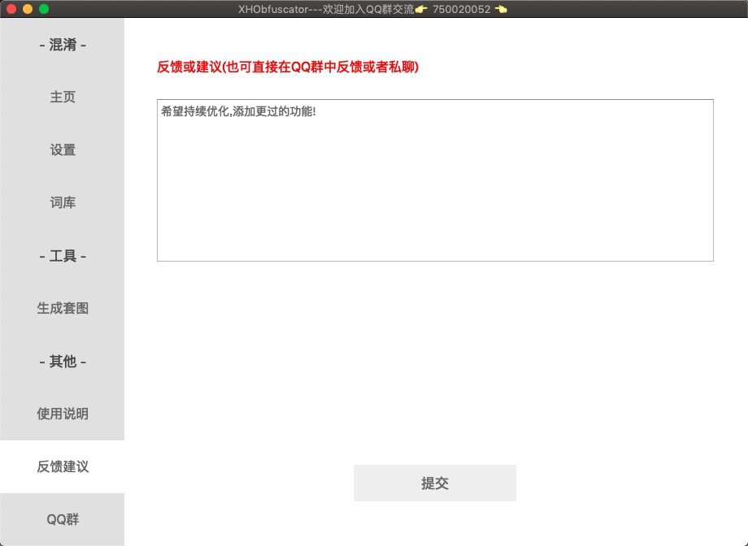Switch to the 生成套图 tool
This screenshot has width=748, height=546.
point(63,308)
